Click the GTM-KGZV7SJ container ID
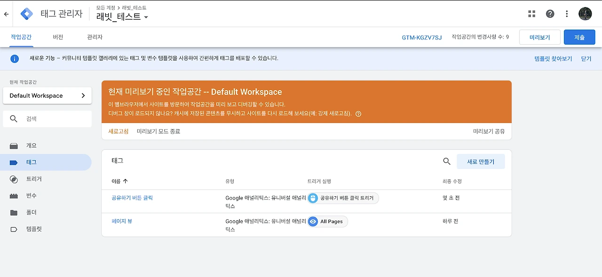 pyautogui.click(x=422, y=38)
